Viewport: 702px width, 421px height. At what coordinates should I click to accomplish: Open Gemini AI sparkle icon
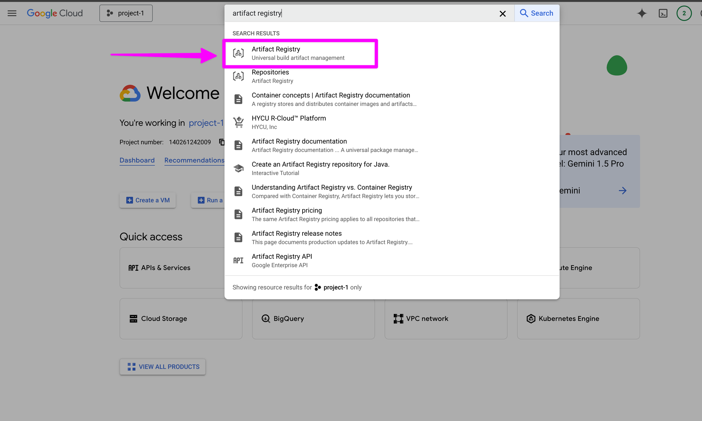[642, 13]
